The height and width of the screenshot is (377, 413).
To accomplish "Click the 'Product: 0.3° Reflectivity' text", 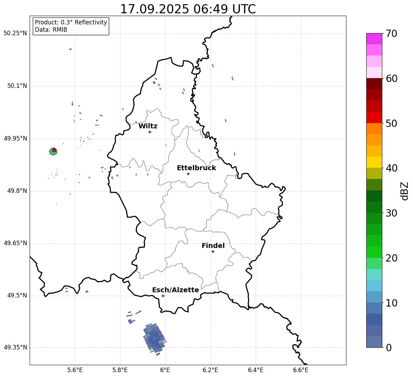I will pos(71,22).
